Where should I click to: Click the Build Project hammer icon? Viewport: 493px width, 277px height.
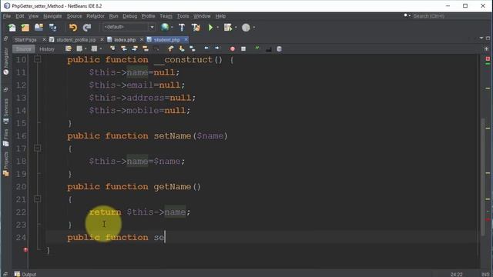click(x=182, y=28)
